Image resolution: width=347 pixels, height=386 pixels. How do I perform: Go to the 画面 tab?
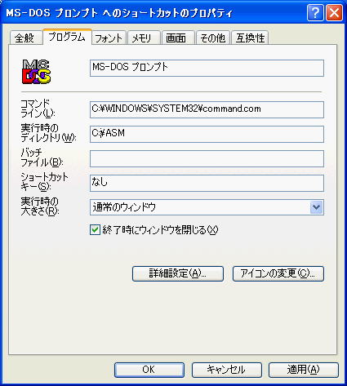point(178,38)
